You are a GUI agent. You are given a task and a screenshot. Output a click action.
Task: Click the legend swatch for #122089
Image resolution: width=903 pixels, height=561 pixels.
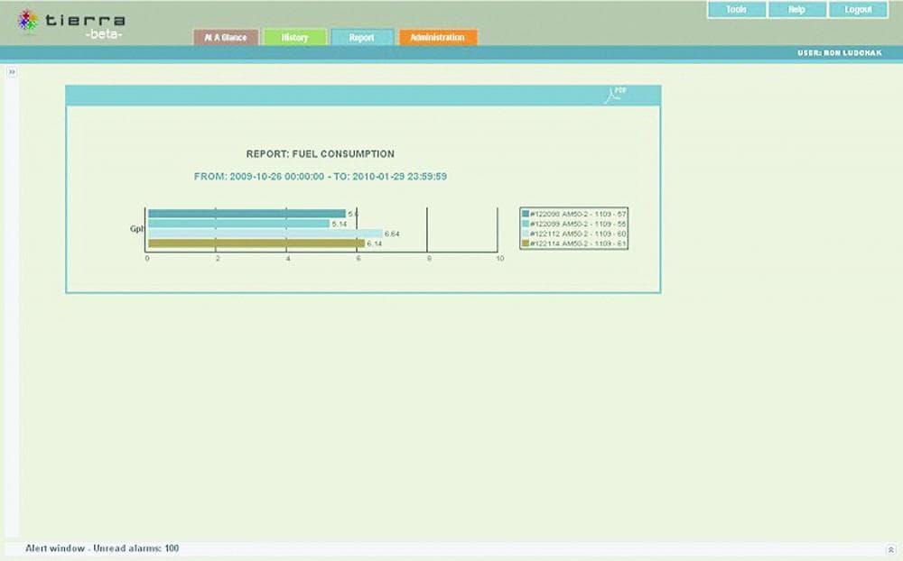pos(526,224)
